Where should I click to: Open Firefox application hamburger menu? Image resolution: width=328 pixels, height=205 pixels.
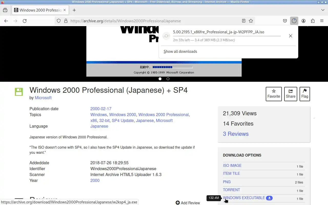(x=322, y=21)
